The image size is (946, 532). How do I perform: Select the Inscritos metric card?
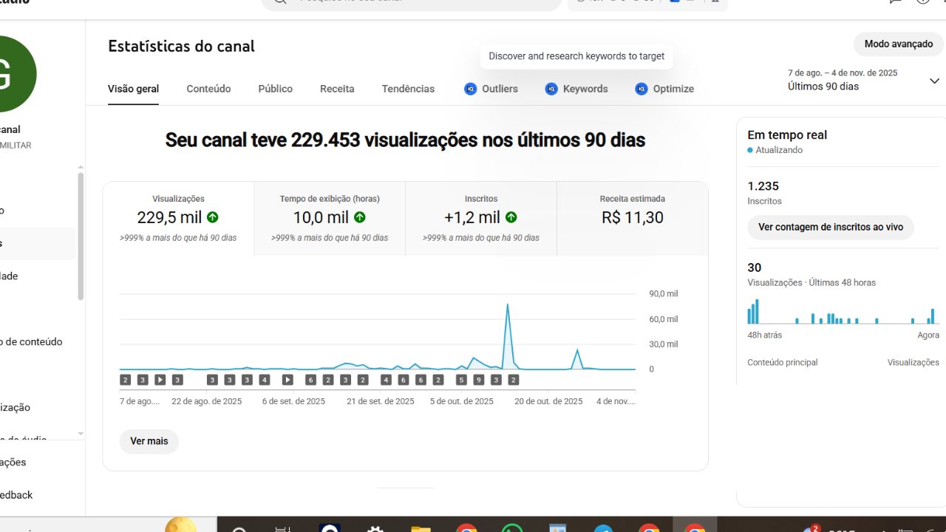[x=481, y=219]
